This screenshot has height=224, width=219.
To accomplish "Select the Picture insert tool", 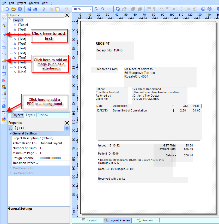I will (4, 61).
